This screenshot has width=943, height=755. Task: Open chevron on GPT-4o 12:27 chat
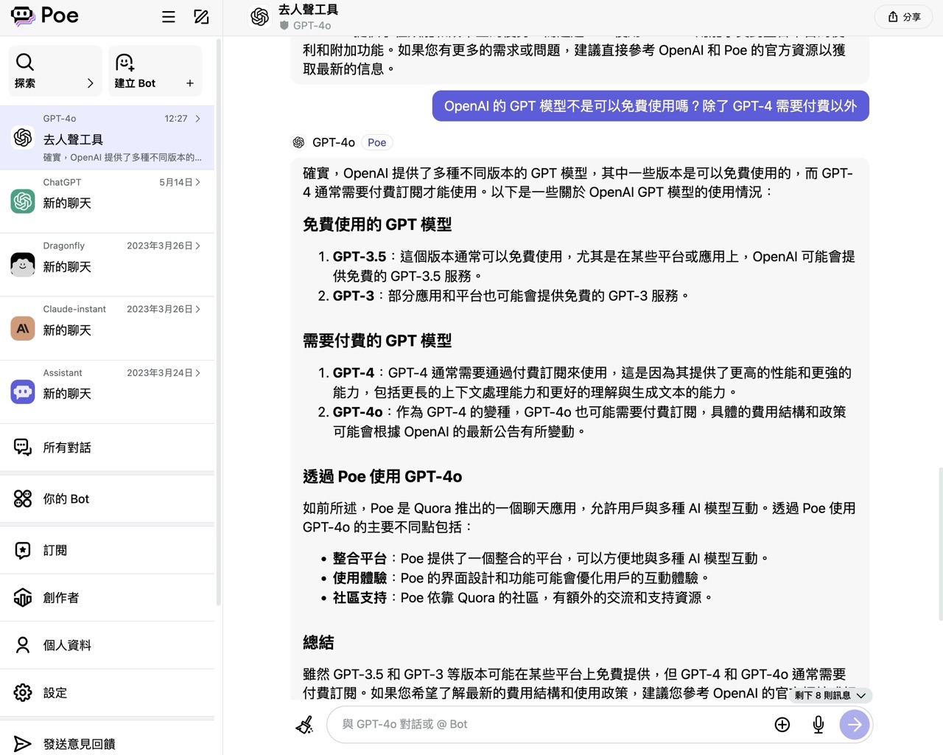[197, 119]
